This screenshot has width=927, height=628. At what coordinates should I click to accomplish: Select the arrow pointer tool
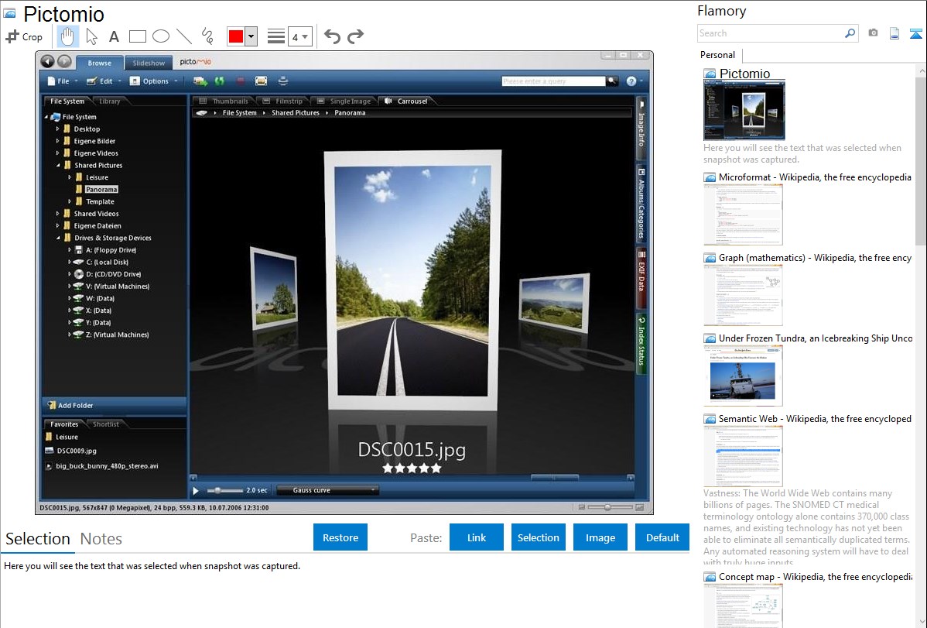click(91, 36)
